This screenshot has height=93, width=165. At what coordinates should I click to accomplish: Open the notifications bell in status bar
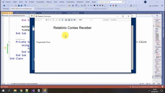pyautogui.click(x=162, y=87)
